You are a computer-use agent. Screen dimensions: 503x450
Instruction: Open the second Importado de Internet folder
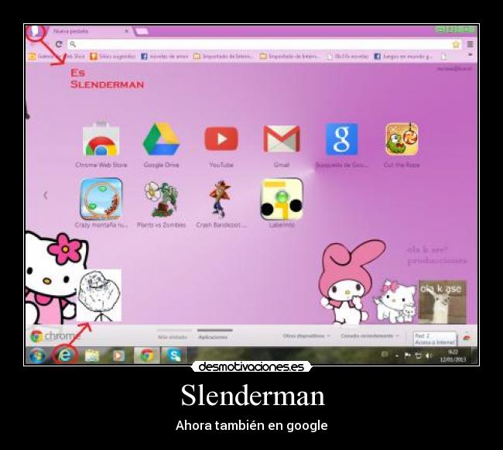click(x=289, y=57)
